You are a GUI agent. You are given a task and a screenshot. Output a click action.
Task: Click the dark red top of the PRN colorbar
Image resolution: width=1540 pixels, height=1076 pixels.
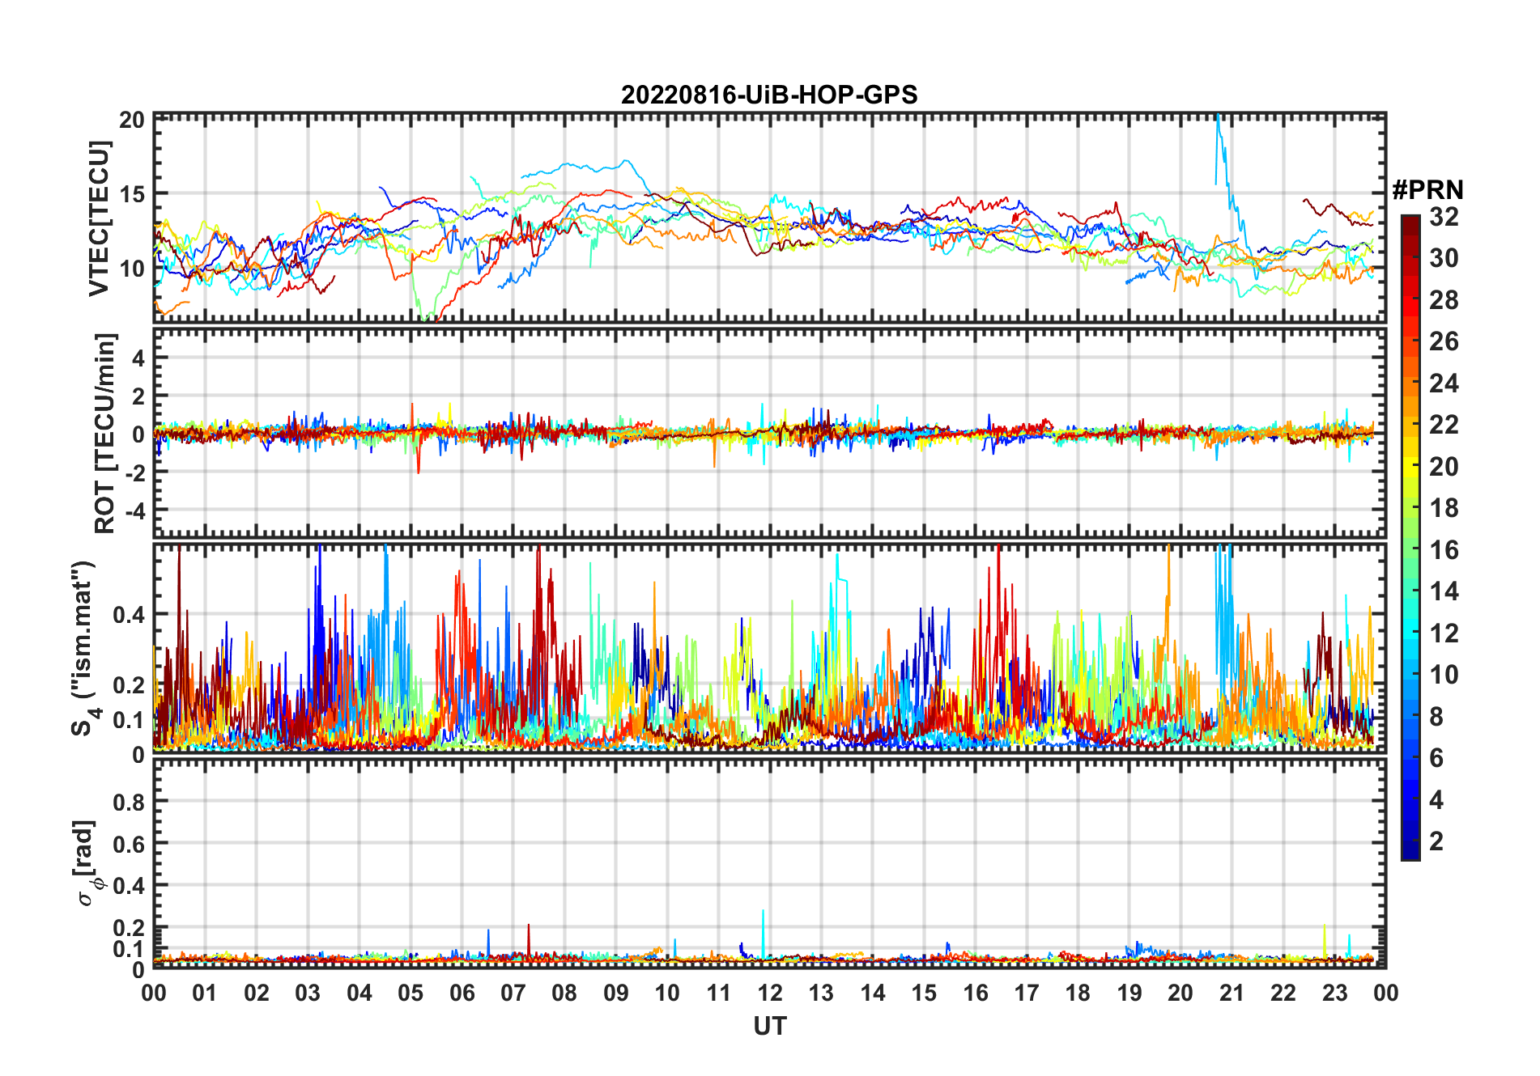1410,222
